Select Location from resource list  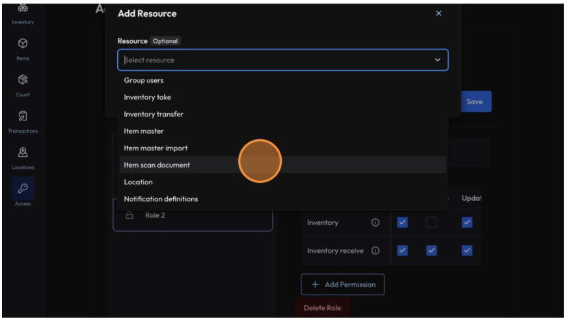282,182
